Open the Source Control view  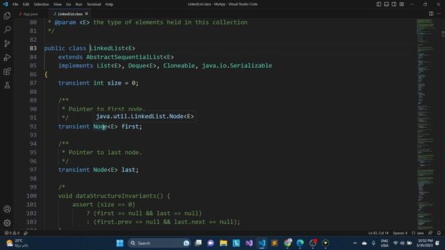pos(7,43)
